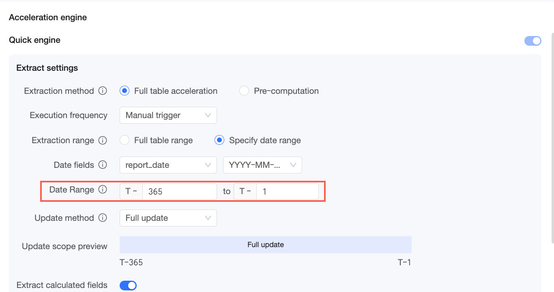Expand the YYYY-MM date format dropdown

coord(262,165)
